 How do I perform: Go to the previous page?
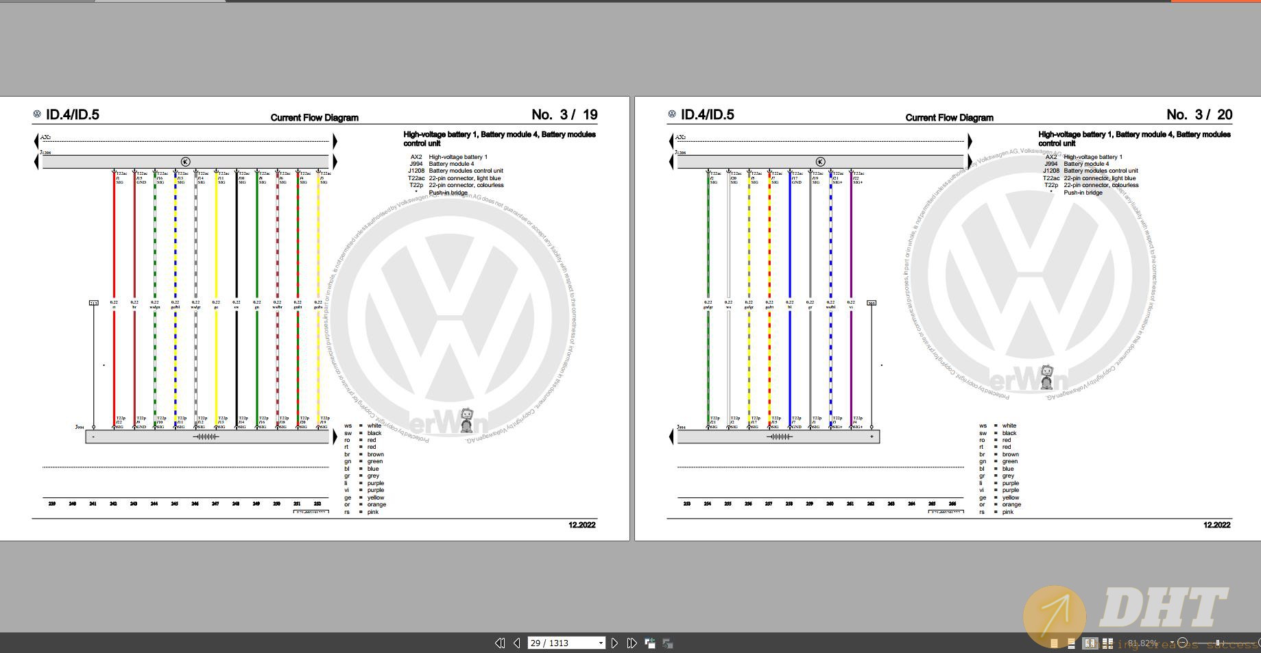click(516, 643)
